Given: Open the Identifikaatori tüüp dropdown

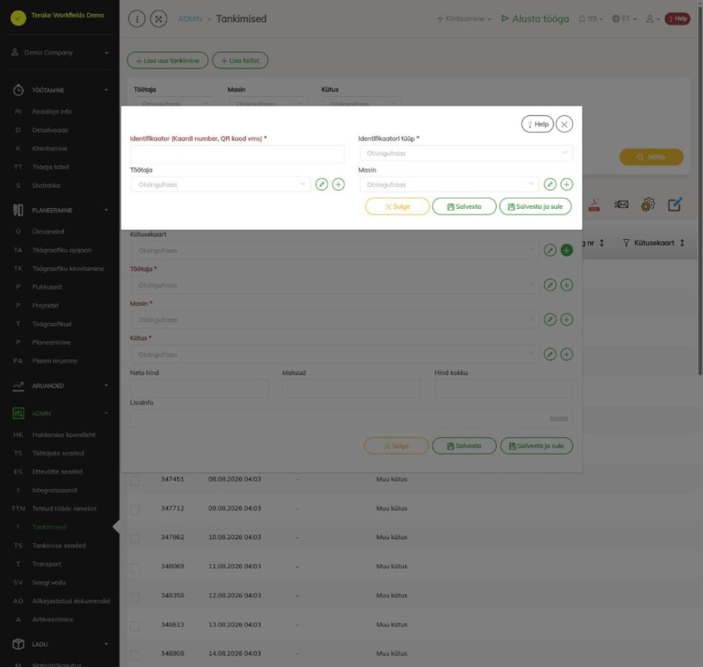Looking at the screenshot, I should point(466,153).
